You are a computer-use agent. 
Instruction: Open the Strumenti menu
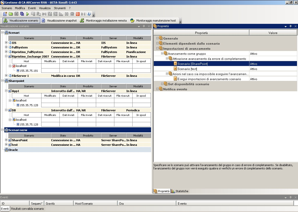coord(60,8)
